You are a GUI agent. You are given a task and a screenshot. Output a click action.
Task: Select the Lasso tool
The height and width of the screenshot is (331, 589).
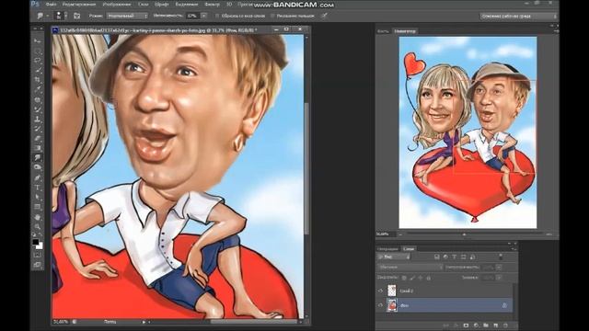[38, 60]
